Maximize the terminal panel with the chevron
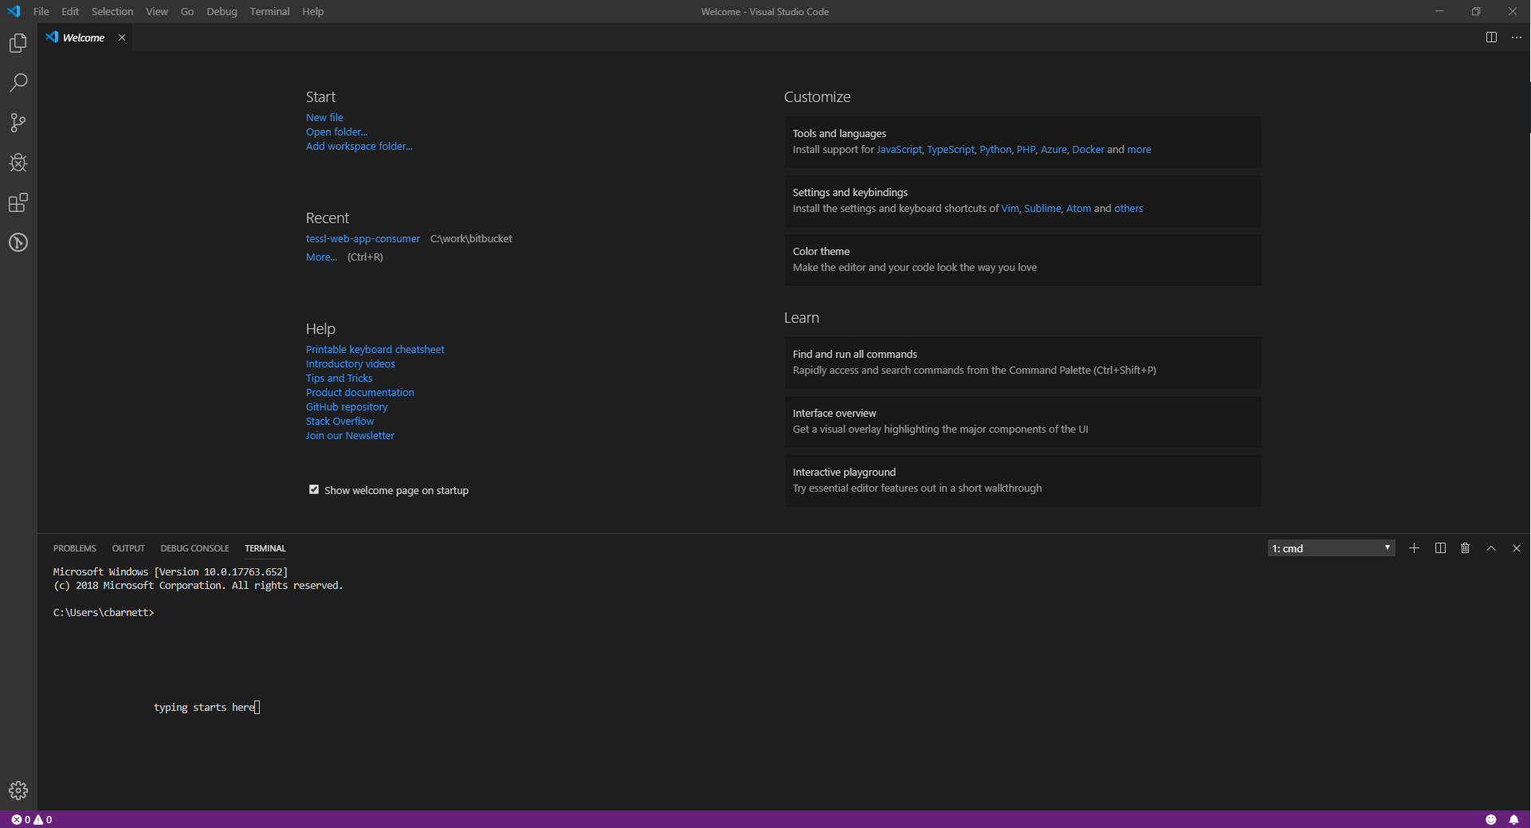The height and width of the screenshot is (828, 1531). [x=1490, y=548]
